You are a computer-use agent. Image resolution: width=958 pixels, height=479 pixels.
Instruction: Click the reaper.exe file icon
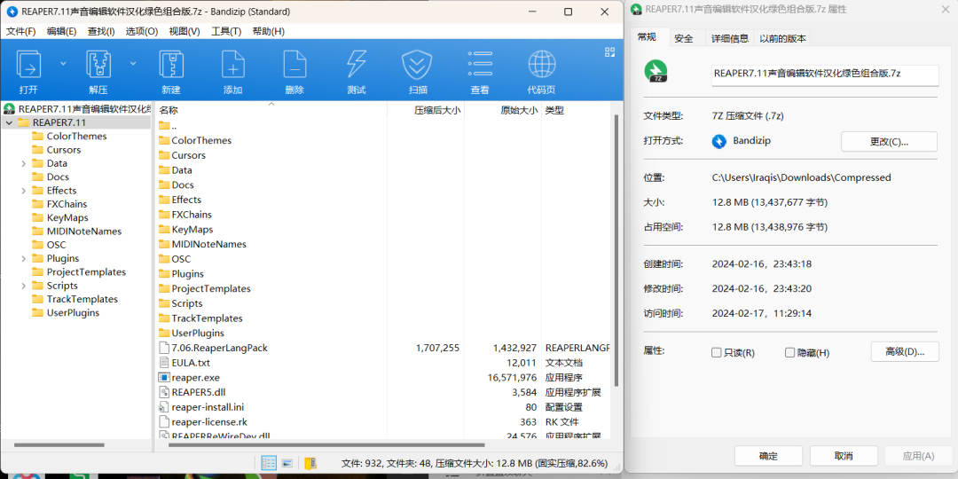[163, 378]
